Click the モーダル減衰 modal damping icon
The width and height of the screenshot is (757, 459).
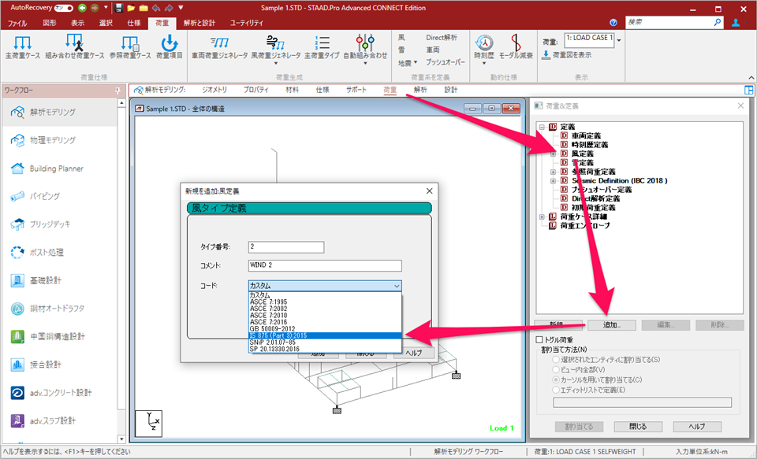point(516,43)
